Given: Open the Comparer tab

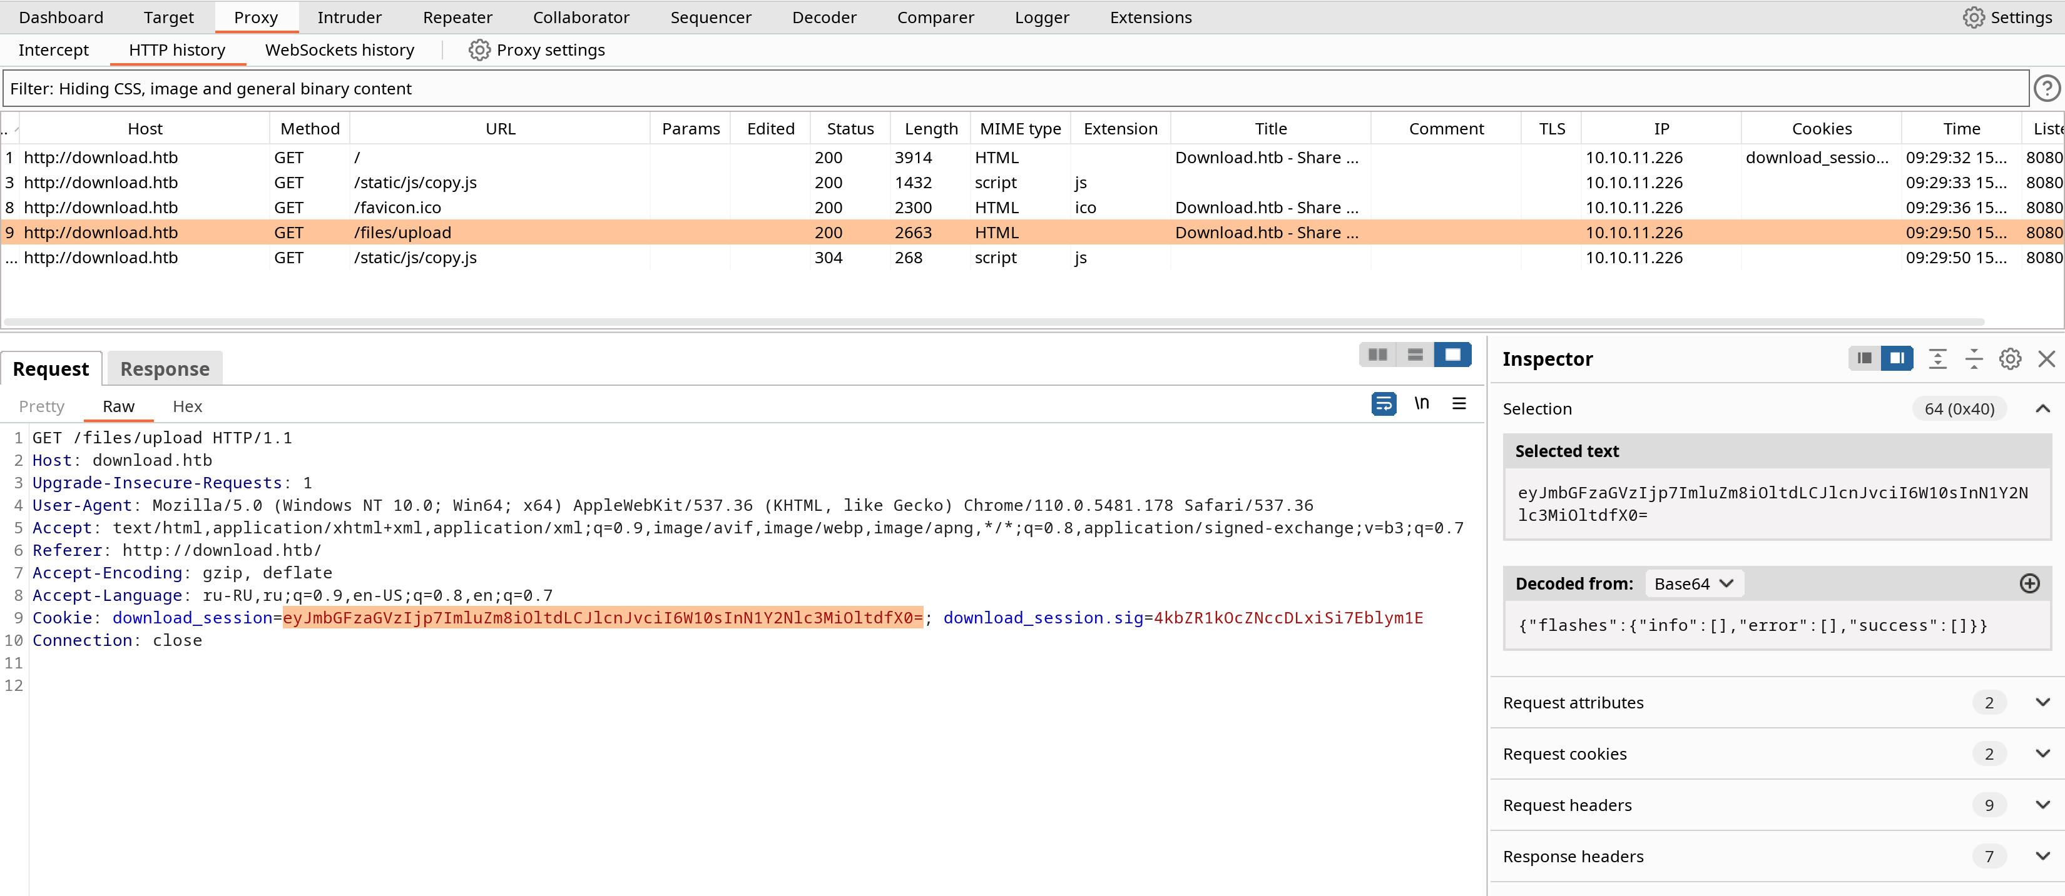Looking at the screenshot, I should pyautogui.click(x=936, y=18).
